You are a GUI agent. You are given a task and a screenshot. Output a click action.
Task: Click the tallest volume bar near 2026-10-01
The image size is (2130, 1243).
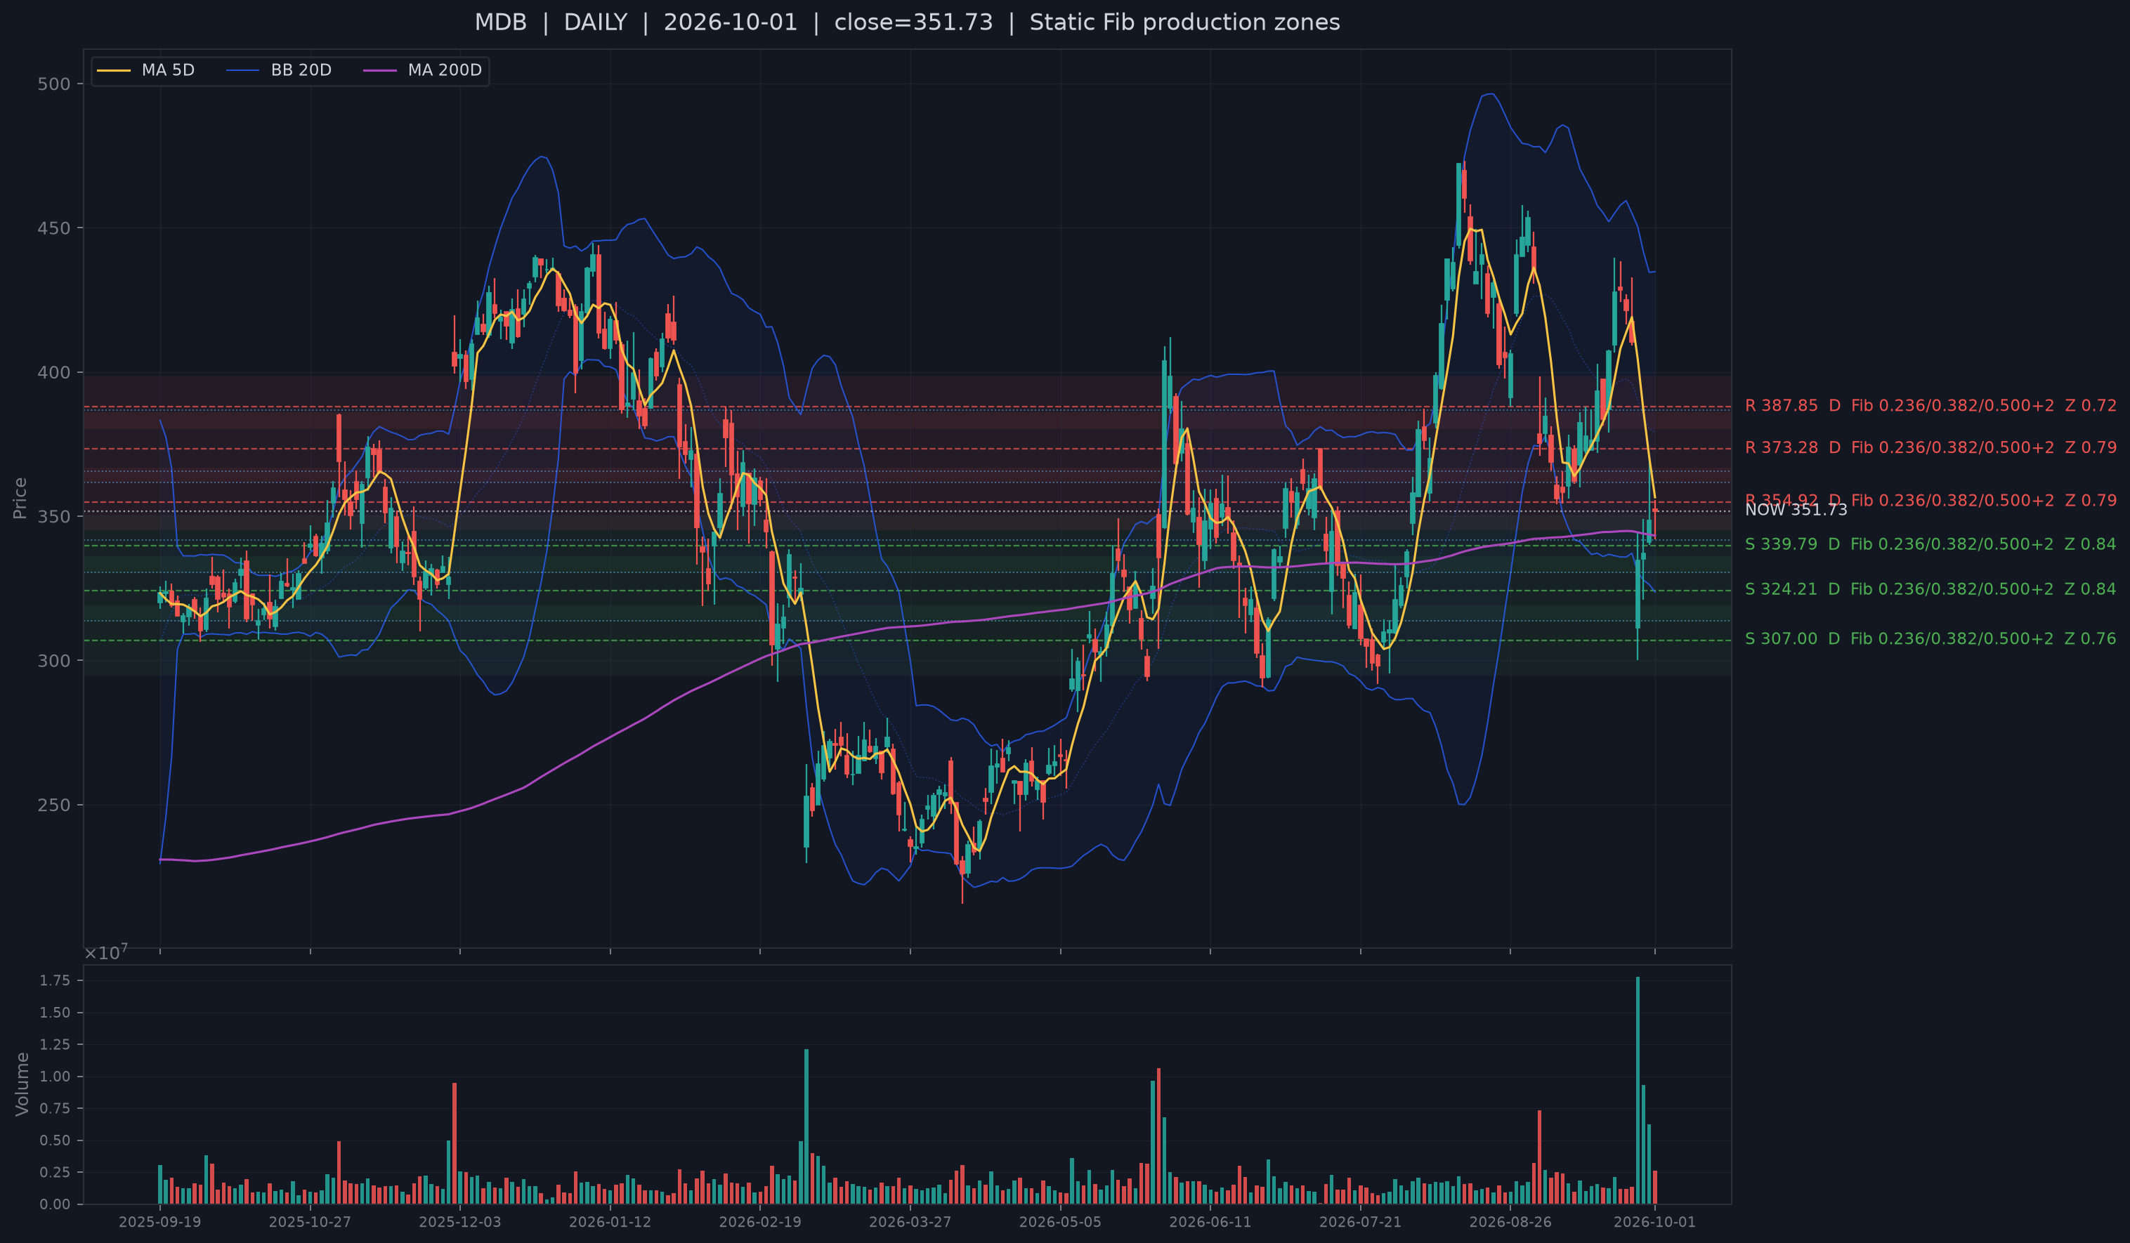1638,1091
